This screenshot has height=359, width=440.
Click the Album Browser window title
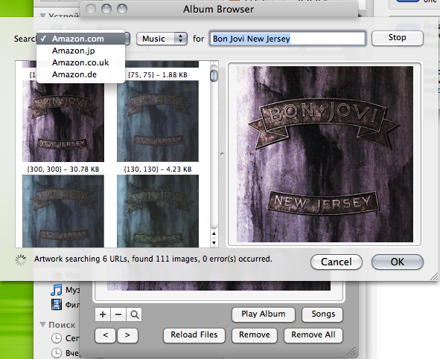tap(219, 9)
